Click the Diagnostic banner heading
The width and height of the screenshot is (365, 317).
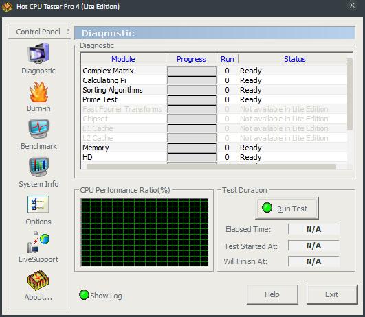click(x=108, y=33)
